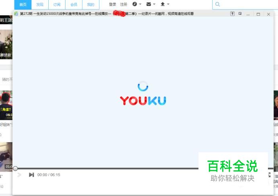Switch player to mini window mode
Screen dimensions: 278x196
click(240, 14)
